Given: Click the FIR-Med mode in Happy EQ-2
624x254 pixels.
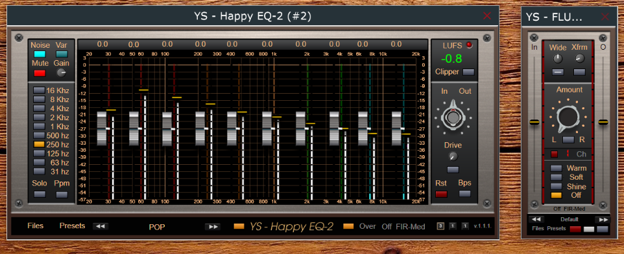Looking at the screenshot, I should pos(411,227).
